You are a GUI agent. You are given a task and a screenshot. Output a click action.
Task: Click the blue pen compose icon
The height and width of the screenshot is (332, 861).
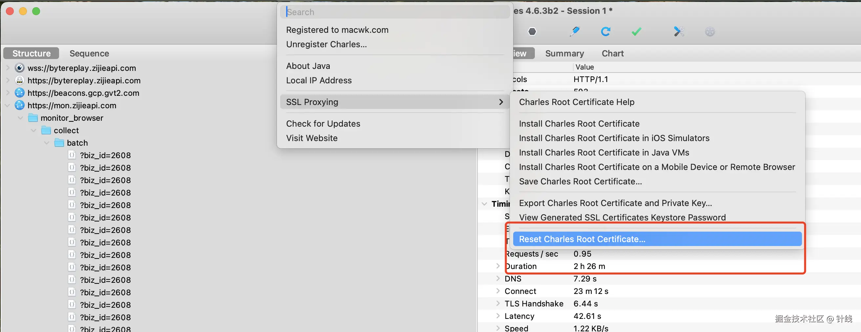tap(575, 32)
